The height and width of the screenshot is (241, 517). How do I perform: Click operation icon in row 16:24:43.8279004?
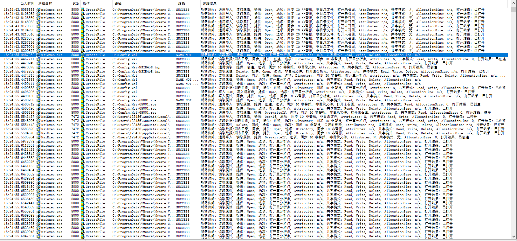click(83, 47)
